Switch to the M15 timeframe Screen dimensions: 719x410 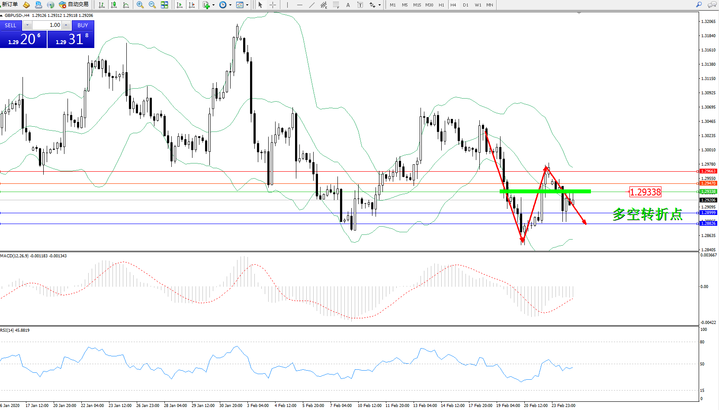click(417, 5)
